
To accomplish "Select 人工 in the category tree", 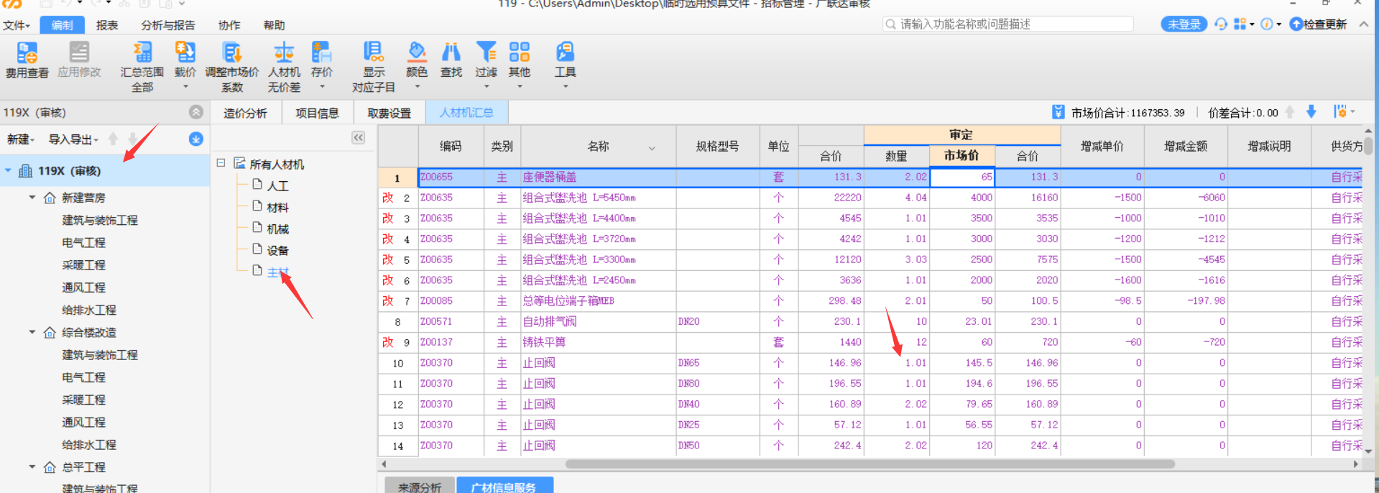I will click(277, 185).
